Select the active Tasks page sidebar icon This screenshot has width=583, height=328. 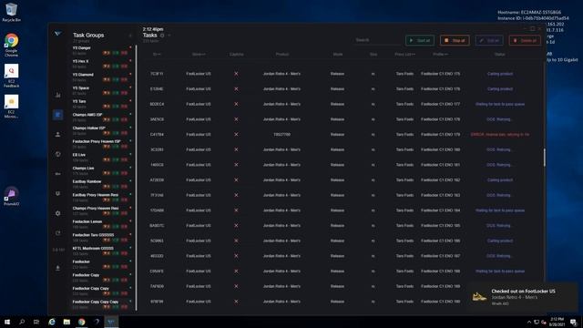(x=57, y=115)
